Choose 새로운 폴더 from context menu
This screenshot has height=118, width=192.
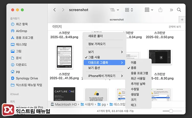pyautogui.click(x=104, y=36)
